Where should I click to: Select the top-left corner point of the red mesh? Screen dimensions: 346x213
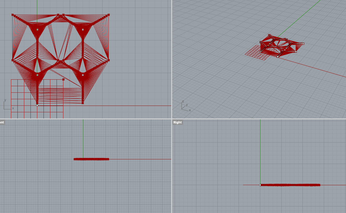tap(13, 15)
